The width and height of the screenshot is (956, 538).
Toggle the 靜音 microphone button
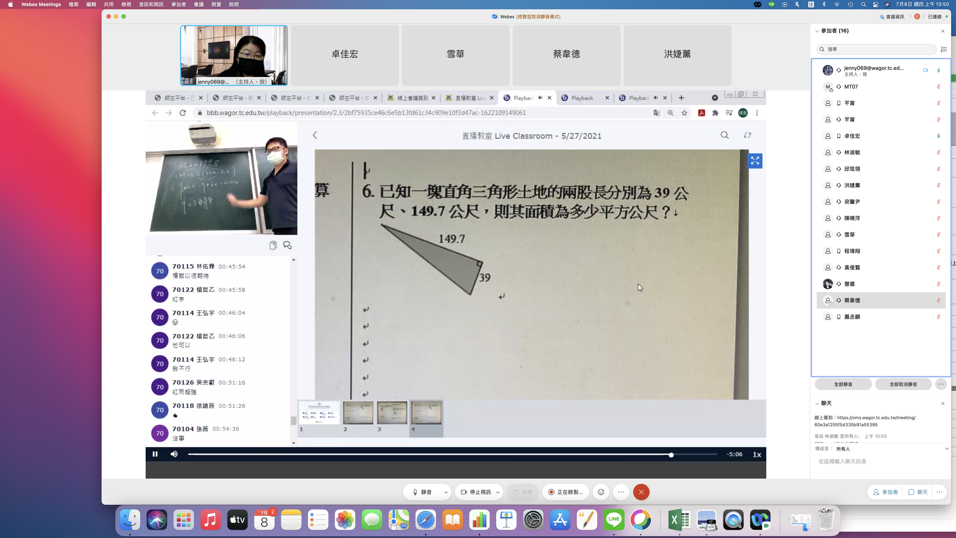(x=422, y=492)
